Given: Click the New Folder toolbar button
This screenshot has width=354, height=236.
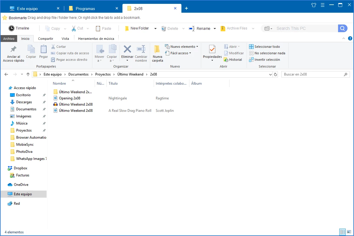Looking at the screenshot, I should click(137, 28).
